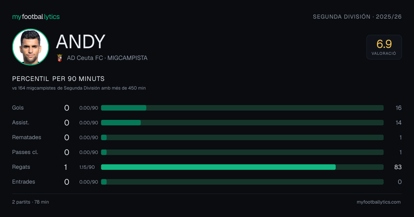414x217 pixels.
Task: Click the ANDY player name heading
Action: [80, 42]
